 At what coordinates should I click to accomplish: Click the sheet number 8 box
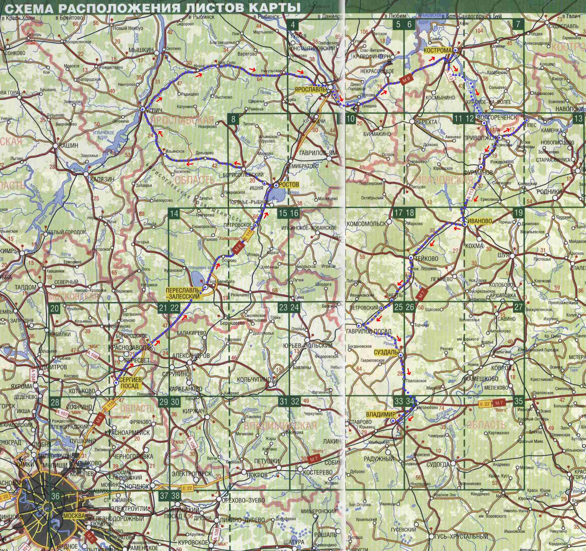(x=233, y=119)
